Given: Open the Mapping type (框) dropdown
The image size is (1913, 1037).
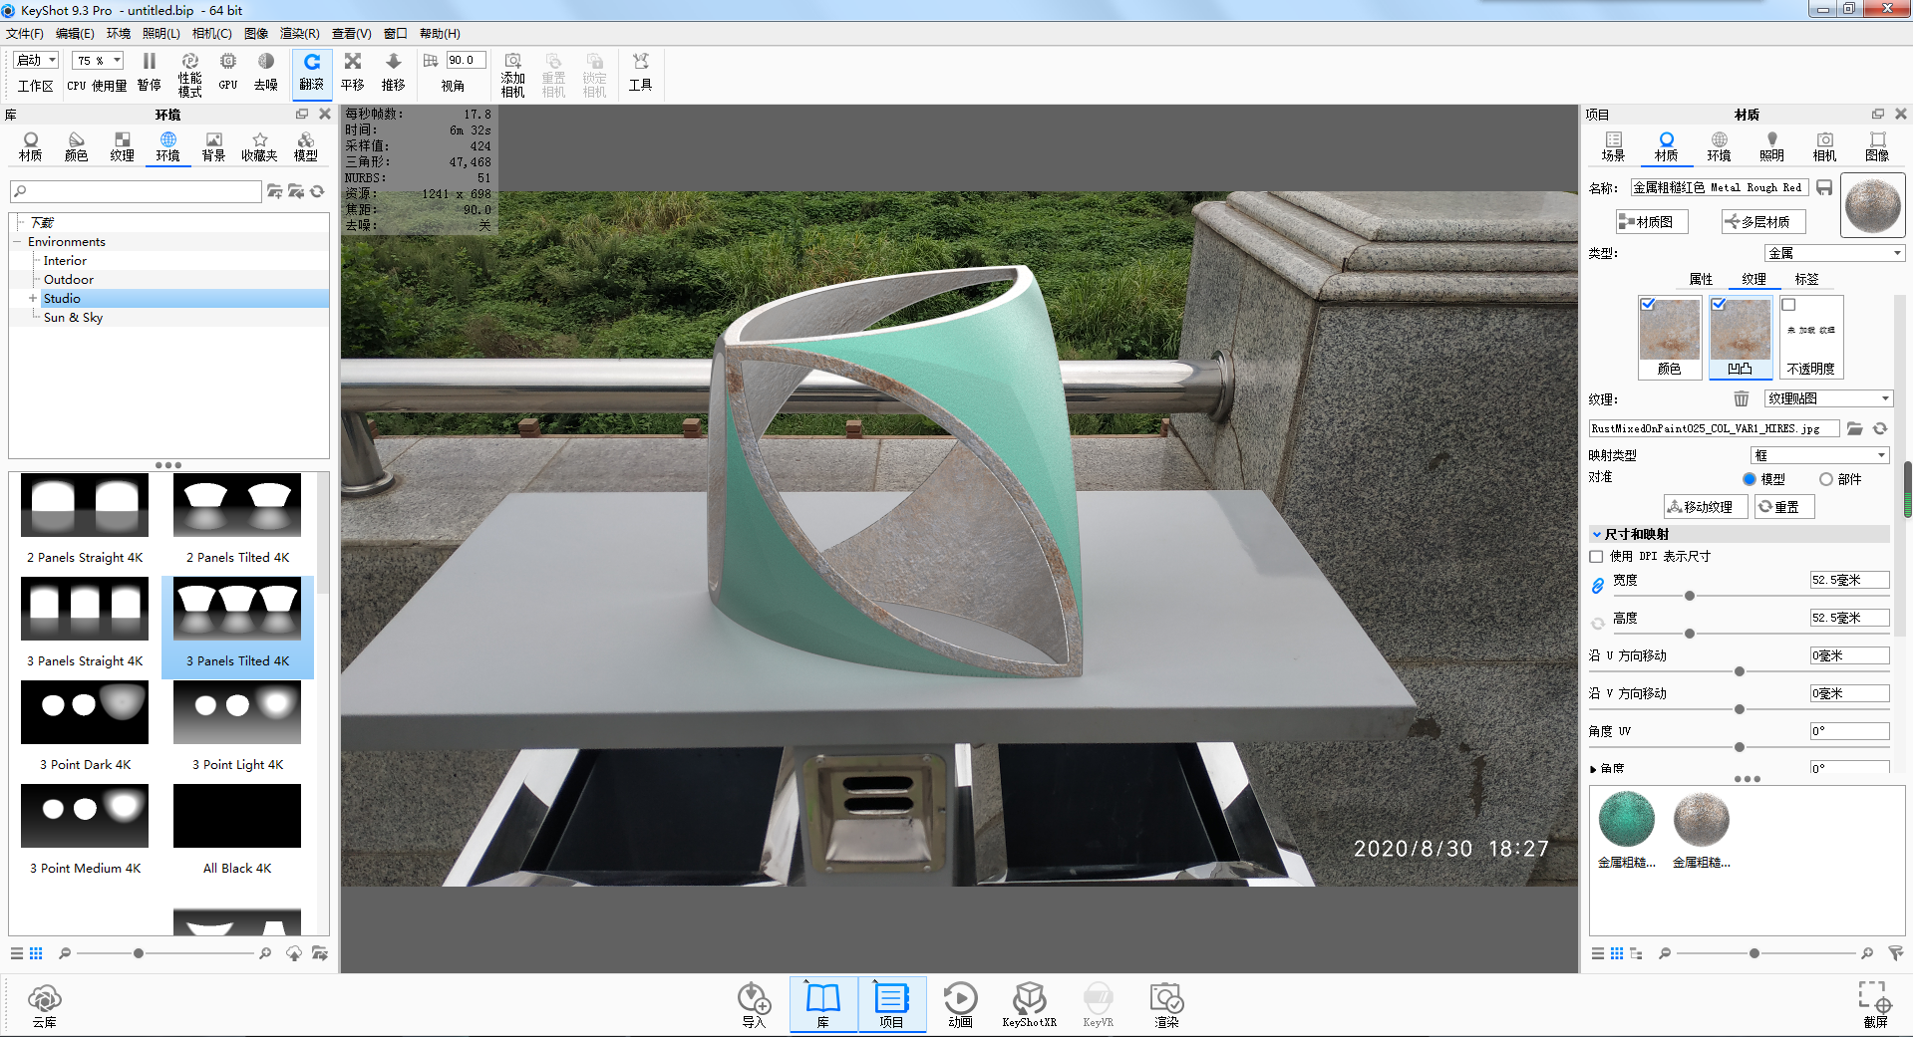Looking at the screenshot, I should [x=1819, y=455].
